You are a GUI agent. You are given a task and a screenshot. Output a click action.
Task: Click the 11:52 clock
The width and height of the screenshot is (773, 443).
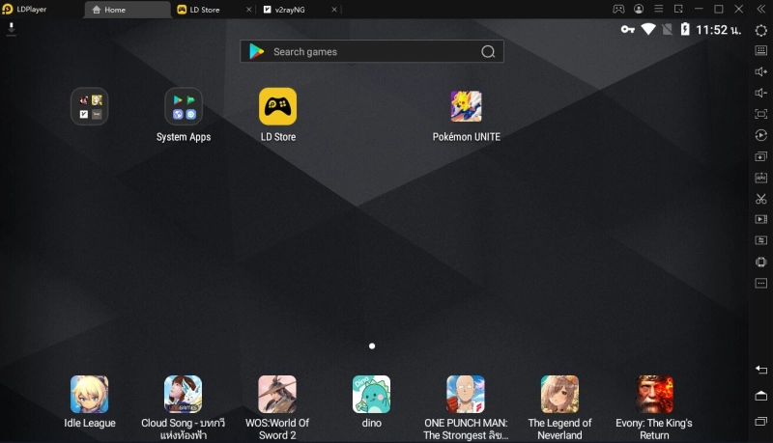[x=718, y=30]
